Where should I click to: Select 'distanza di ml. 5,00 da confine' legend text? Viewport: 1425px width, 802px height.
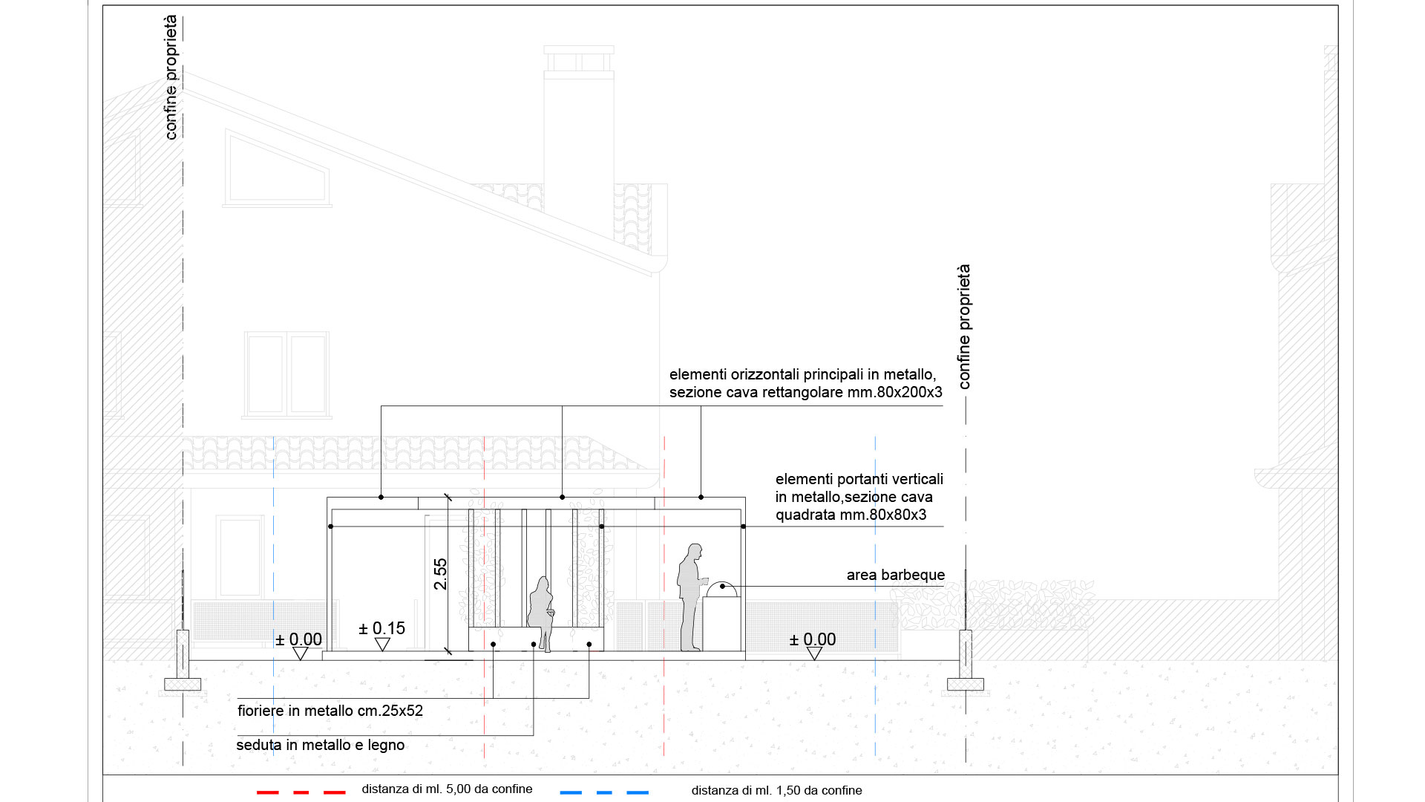[447, 789]
